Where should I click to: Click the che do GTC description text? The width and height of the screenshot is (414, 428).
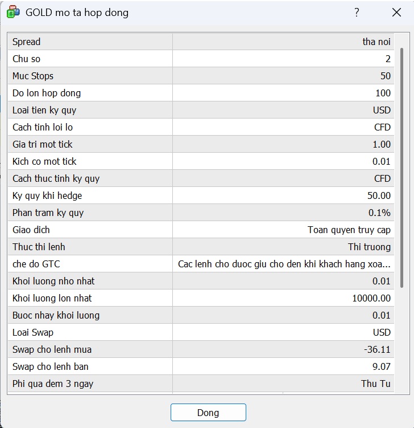click(x=284, y=264)
